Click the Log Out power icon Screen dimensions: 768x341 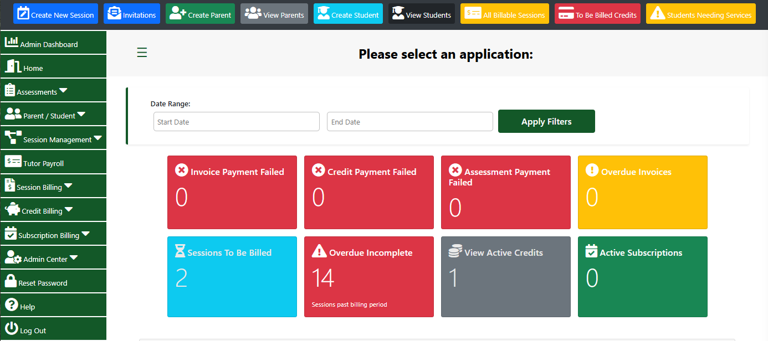point(11,328)
